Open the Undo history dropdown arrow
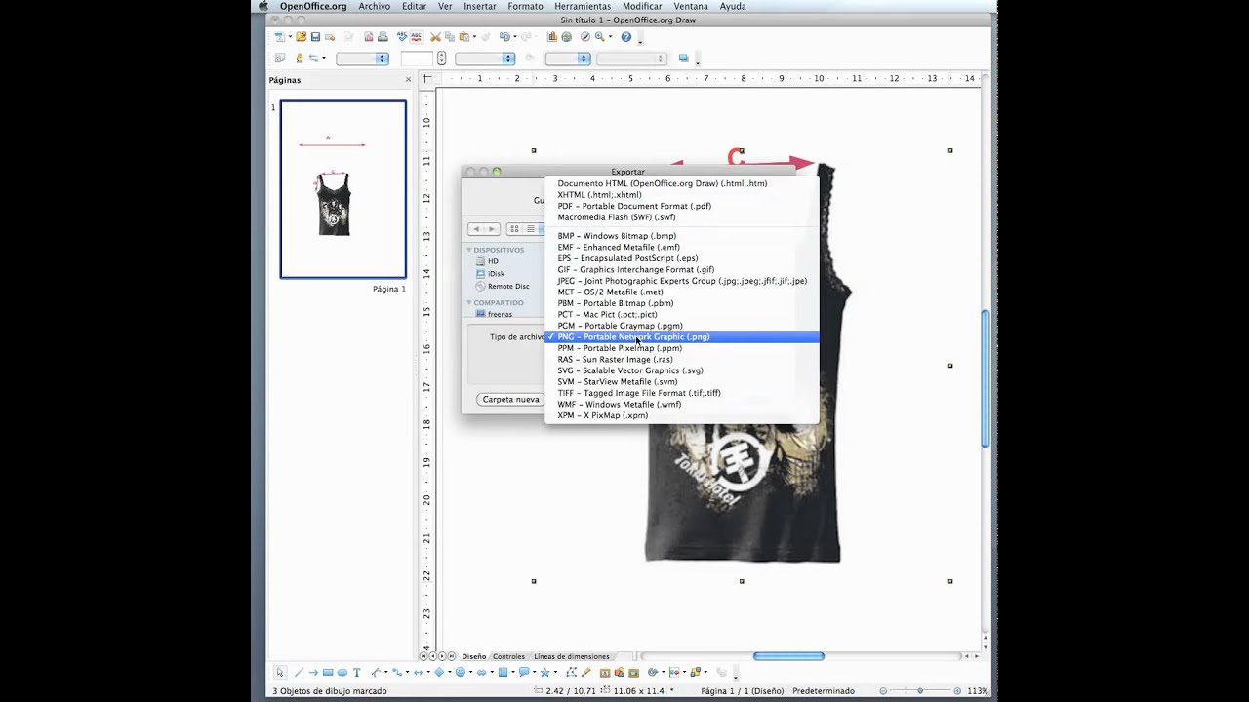The width and height of the screenshot is (1249, 702). [x=515, y=37]
